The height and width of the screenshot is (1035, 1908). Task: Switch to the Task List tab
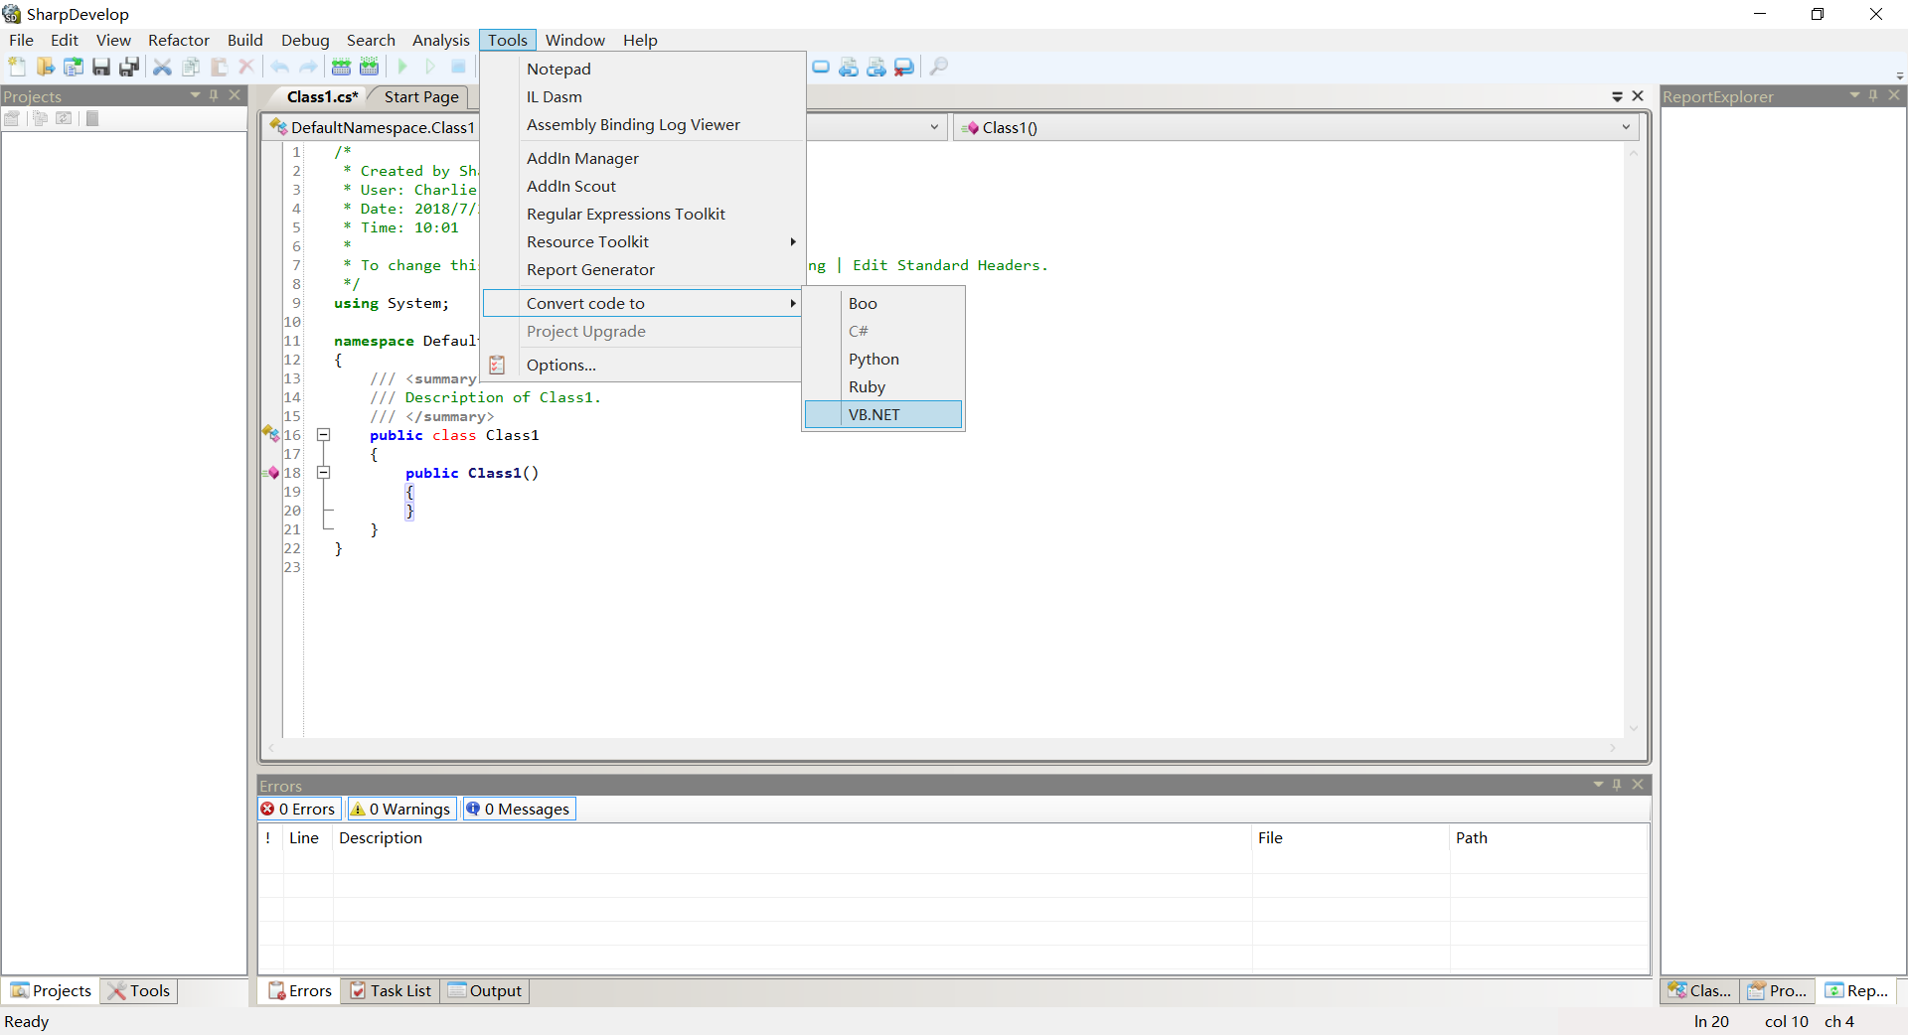pyautogui.click(x=391, y=990)
